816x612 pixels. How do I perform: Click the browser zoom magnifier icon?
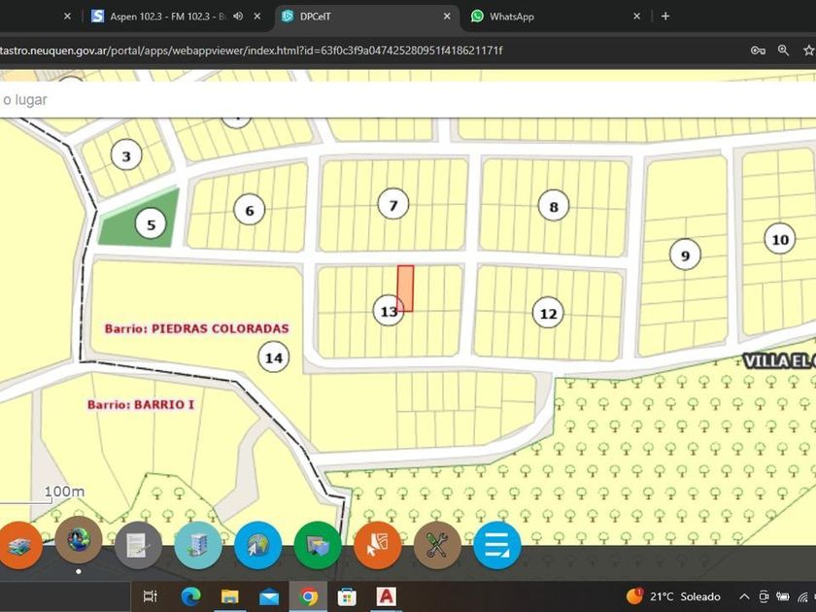pos(783,51)
